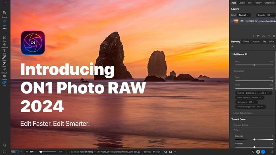Select the Transform tool

4,45
